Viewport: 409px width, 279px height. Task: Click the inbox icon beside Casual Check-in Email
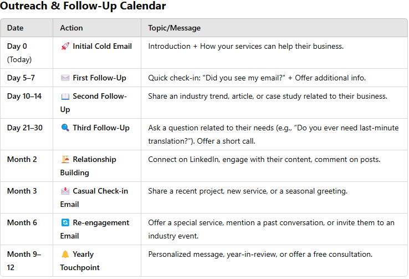[x=65, y=191]
